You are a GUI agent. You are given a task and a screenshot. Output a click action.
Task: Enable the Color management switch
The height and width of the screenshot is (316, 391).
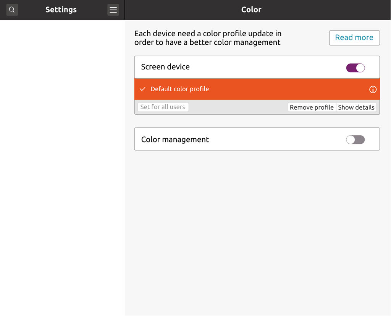click(x=355, y=139)
